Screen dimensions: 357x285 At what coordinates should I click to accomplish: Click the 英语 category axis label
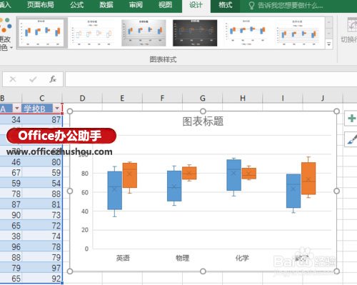click(123, 258)
